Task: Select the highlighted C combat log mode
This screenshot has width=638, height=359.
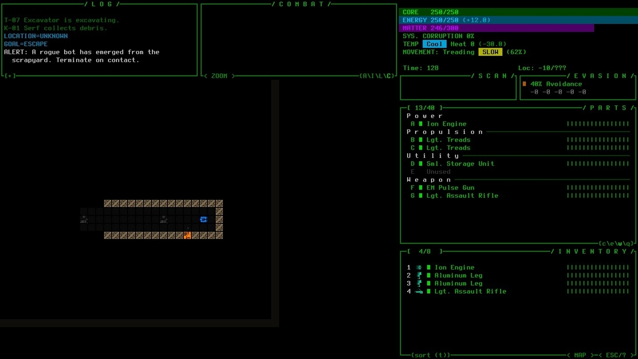Action: tap(389, 76)
